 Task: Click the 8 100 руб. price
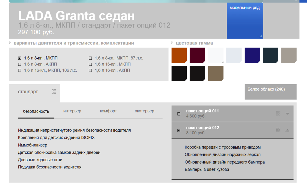coord(196,133)
